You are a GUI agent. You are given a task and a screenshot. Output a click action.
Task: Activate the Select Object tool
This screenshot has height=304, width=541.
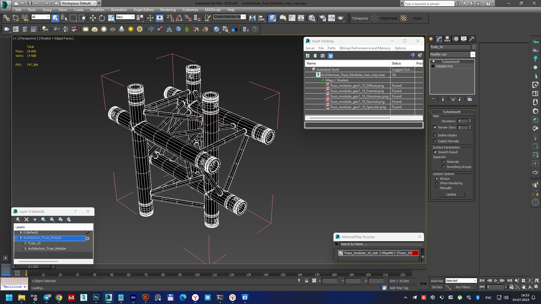point(55,18)
